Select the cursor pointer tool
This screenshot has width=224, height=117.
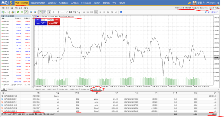(x=49, y=12)
